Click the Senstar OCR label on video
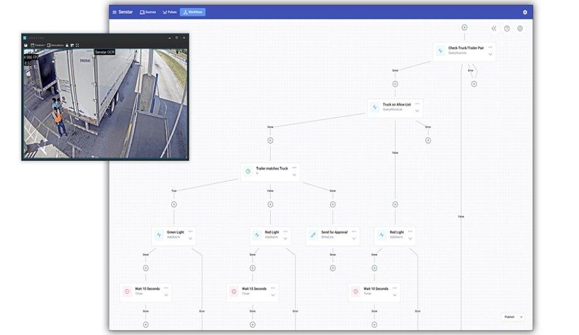This screenshot has width=579, height=335. click(x=105, y=52)
